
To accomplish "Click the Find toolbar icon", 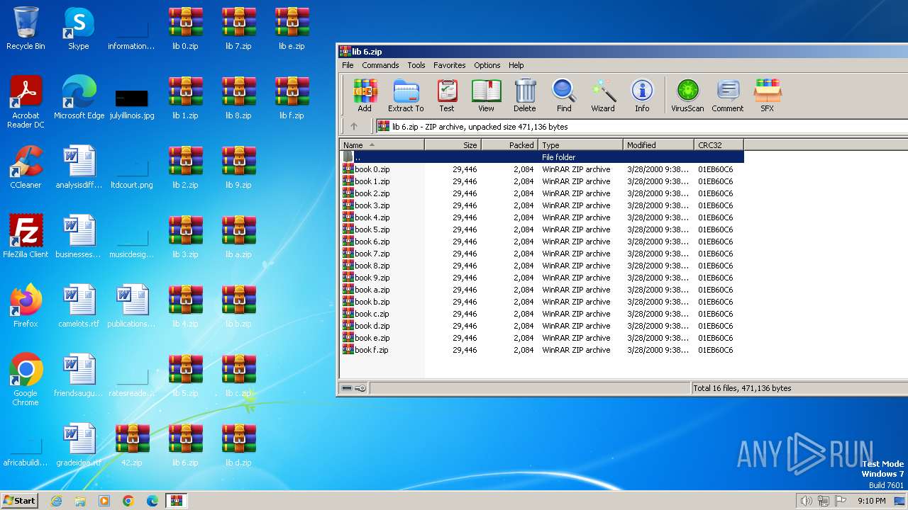I will pyautogui.click(x=564, y=96).
